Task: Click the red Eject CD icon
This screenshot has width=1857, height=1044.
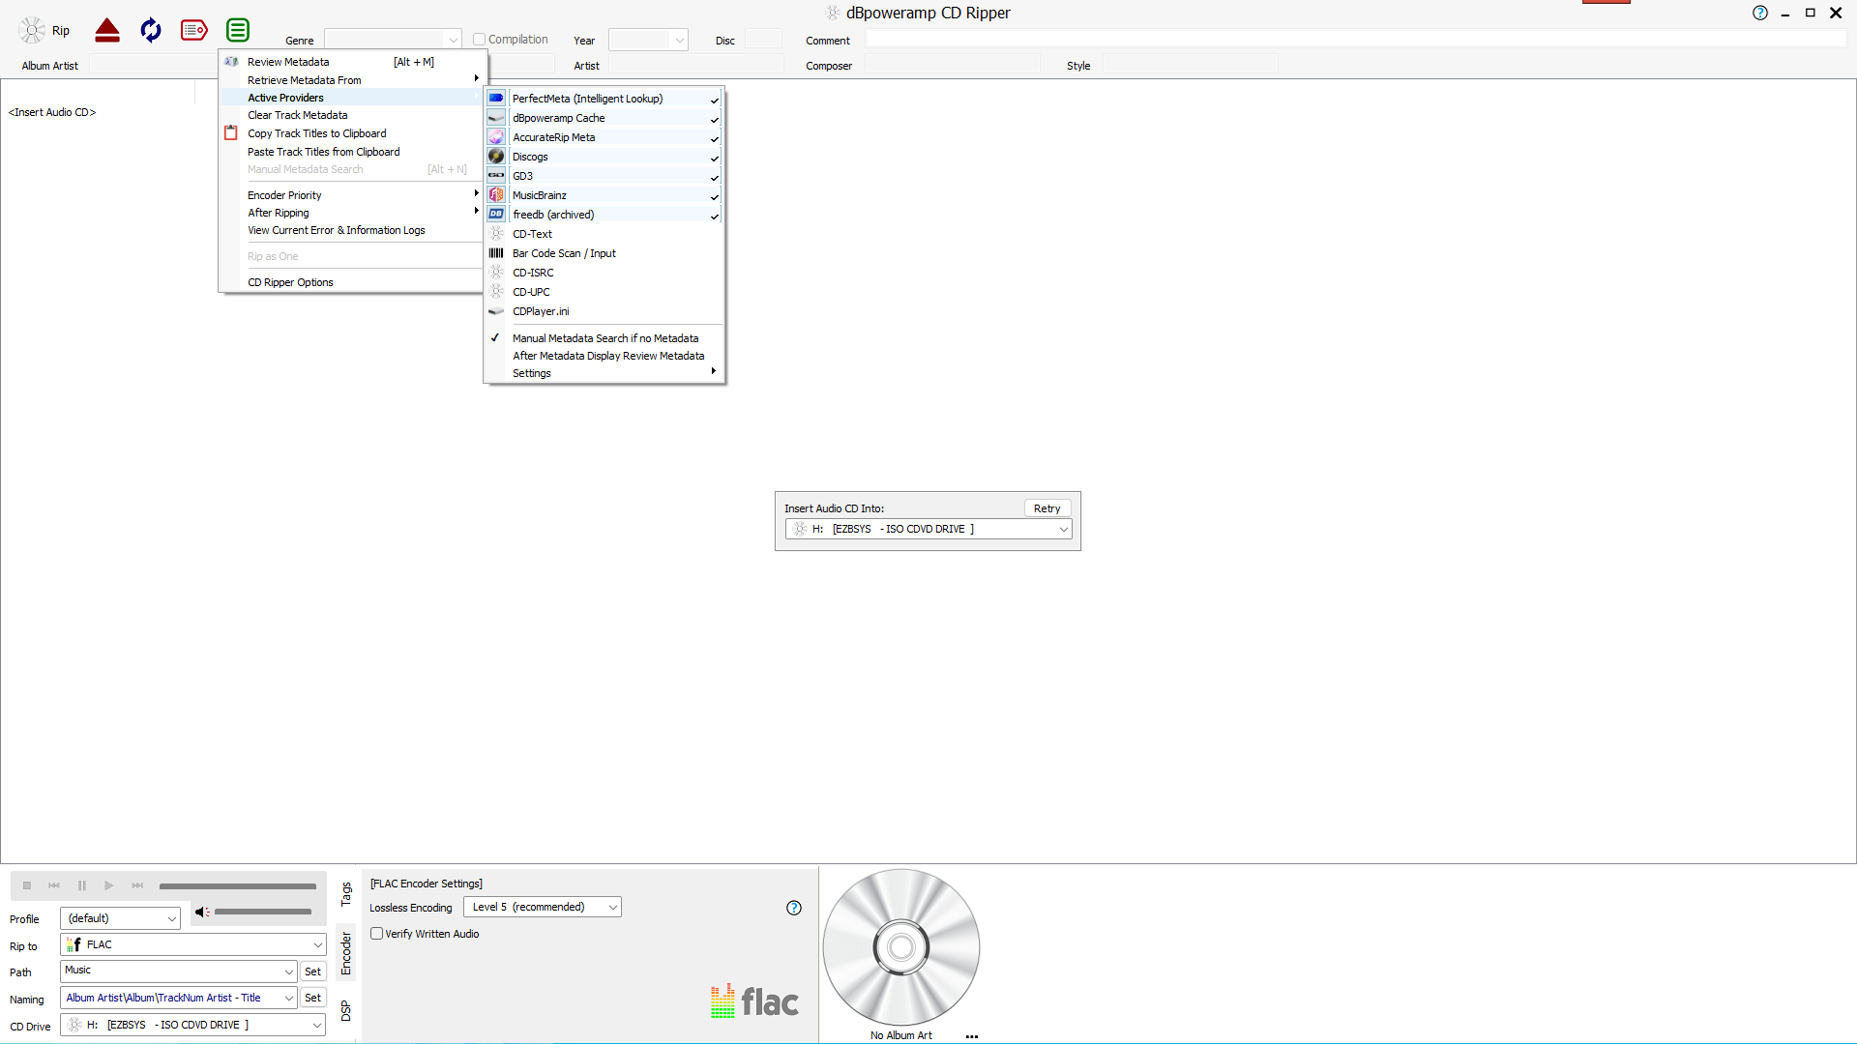Action: [107, 31]
